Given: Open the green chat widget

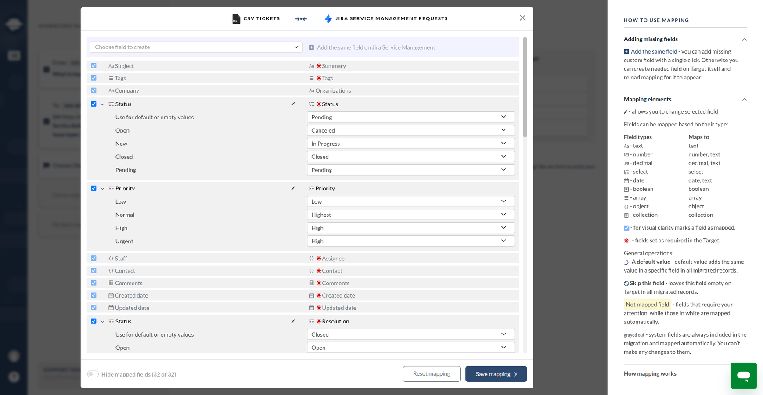Looking at the screenshot, I should 743,376.
